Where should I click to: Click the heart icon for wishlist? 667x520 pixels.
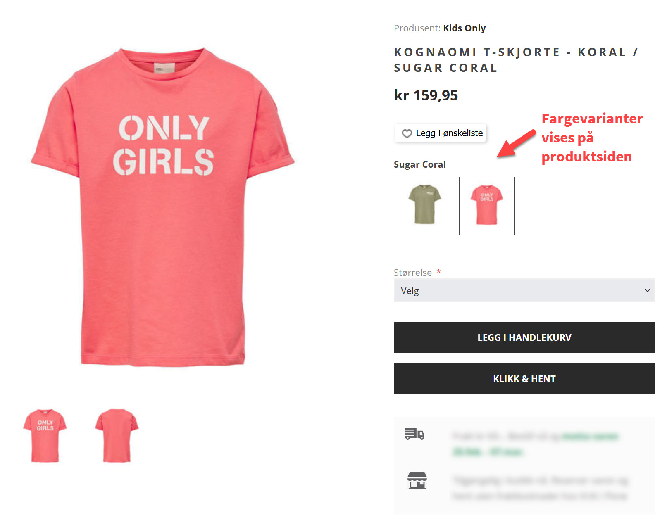click(407, 134)
